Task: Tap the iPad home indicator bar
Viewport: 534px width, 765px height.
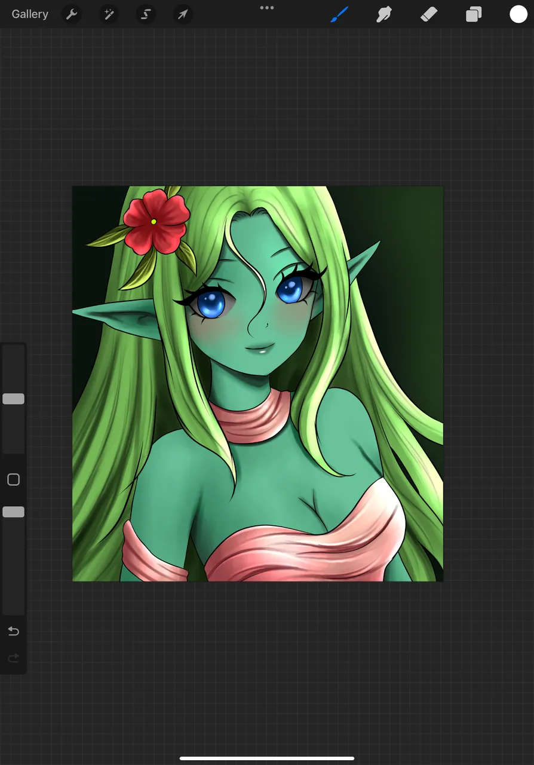Action: (x=267, y=758)
